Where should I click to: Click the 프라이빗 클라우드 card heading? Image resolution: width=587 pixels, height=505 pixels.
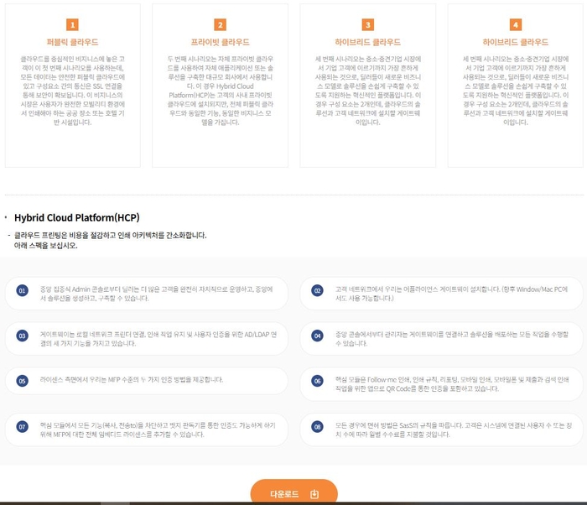pyautogui.click(x=220, y=42)
